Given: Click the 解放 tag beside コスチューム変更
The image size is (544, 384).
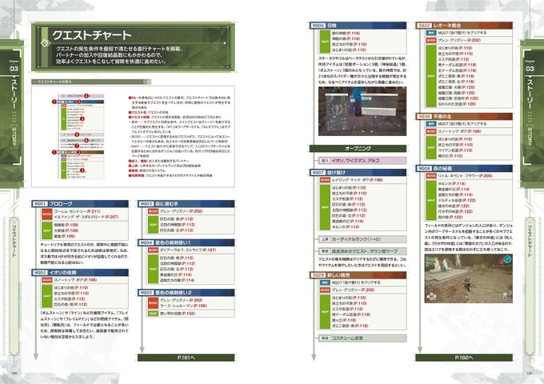Looking at the screenshot, I should 324,338.
